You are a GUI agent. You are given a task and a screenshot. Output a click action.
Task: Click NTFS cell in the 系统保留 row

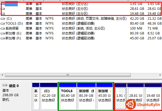click(x=50, y=28)
